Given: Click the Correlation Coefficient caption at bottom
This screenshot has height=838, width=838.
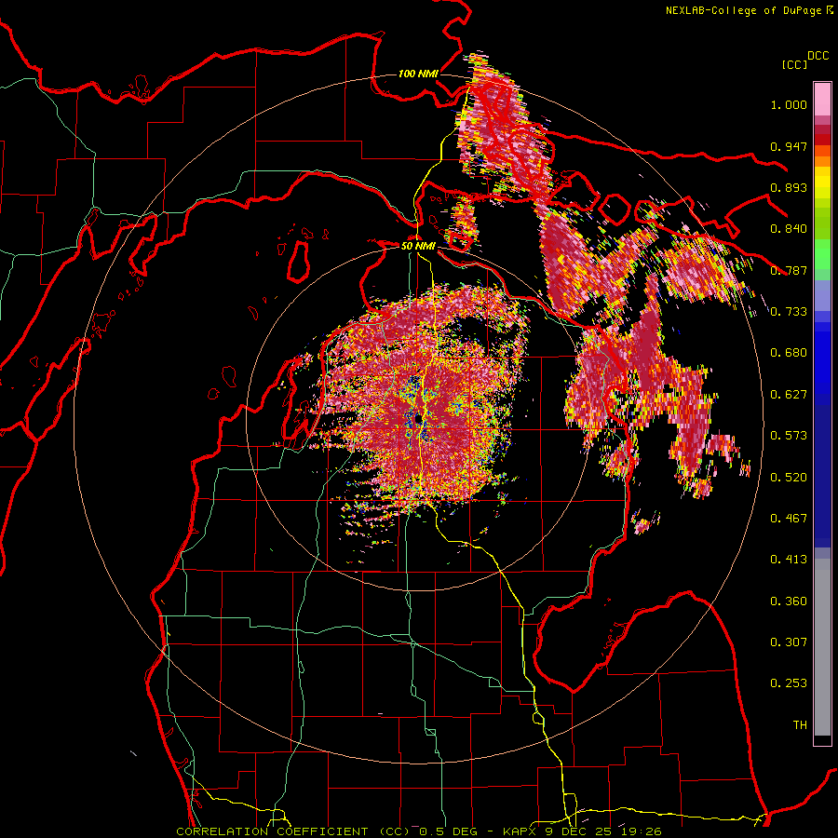Looking at the screenshot, I should click(418, 831).
